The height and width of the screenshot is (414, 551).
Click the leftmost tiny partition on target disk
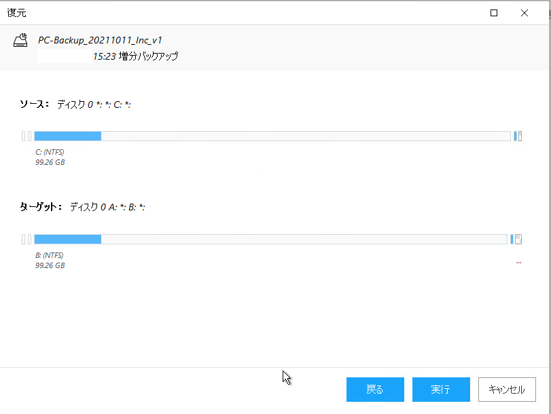coord(23,240)
